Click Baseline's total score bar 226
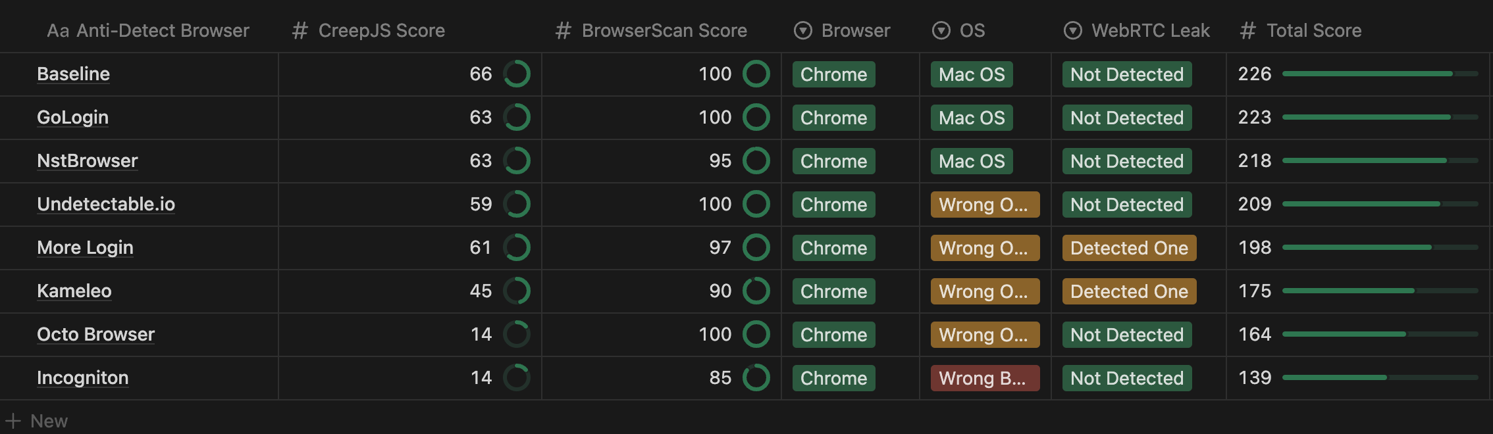Screen dimensions: 1493x434 click(1380, 74)
